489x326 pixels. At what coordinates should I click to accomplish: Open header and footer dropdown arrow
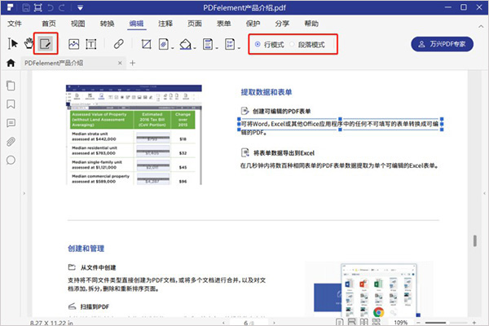(217, 48)
